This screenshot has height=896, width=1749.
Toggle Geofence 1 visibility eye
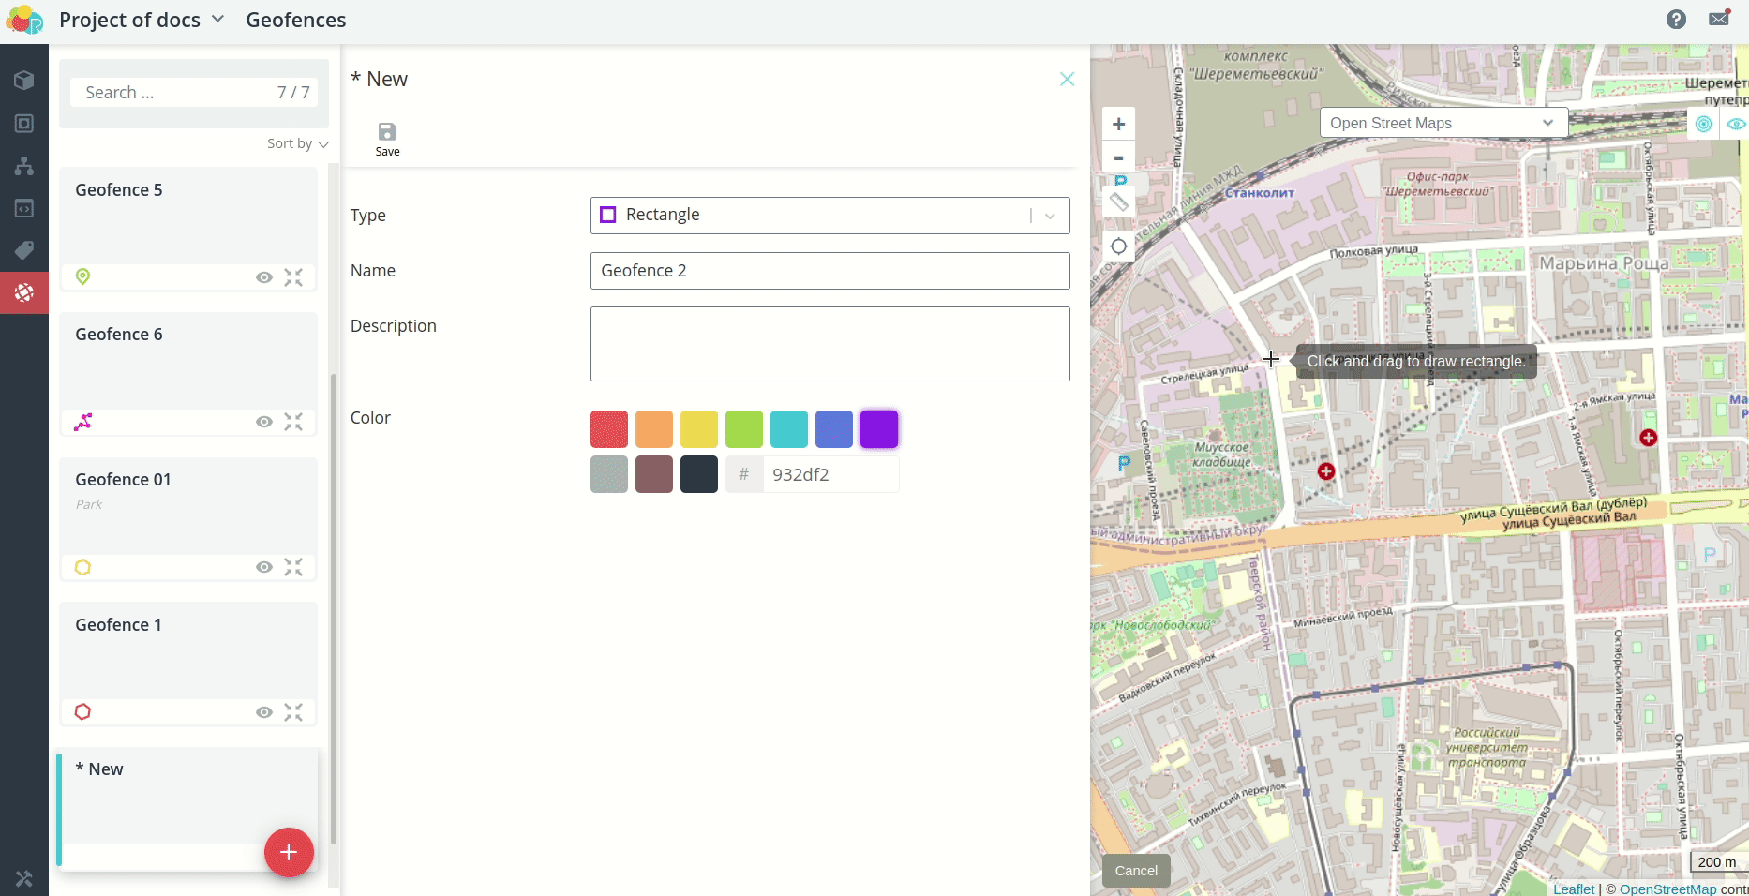(264, 712)
